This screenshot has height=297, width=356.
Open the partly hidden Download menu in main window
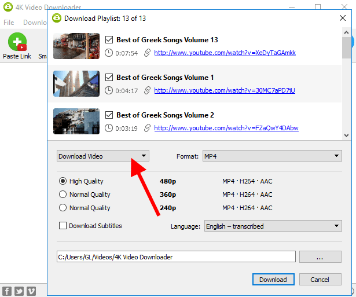(35, 23)
